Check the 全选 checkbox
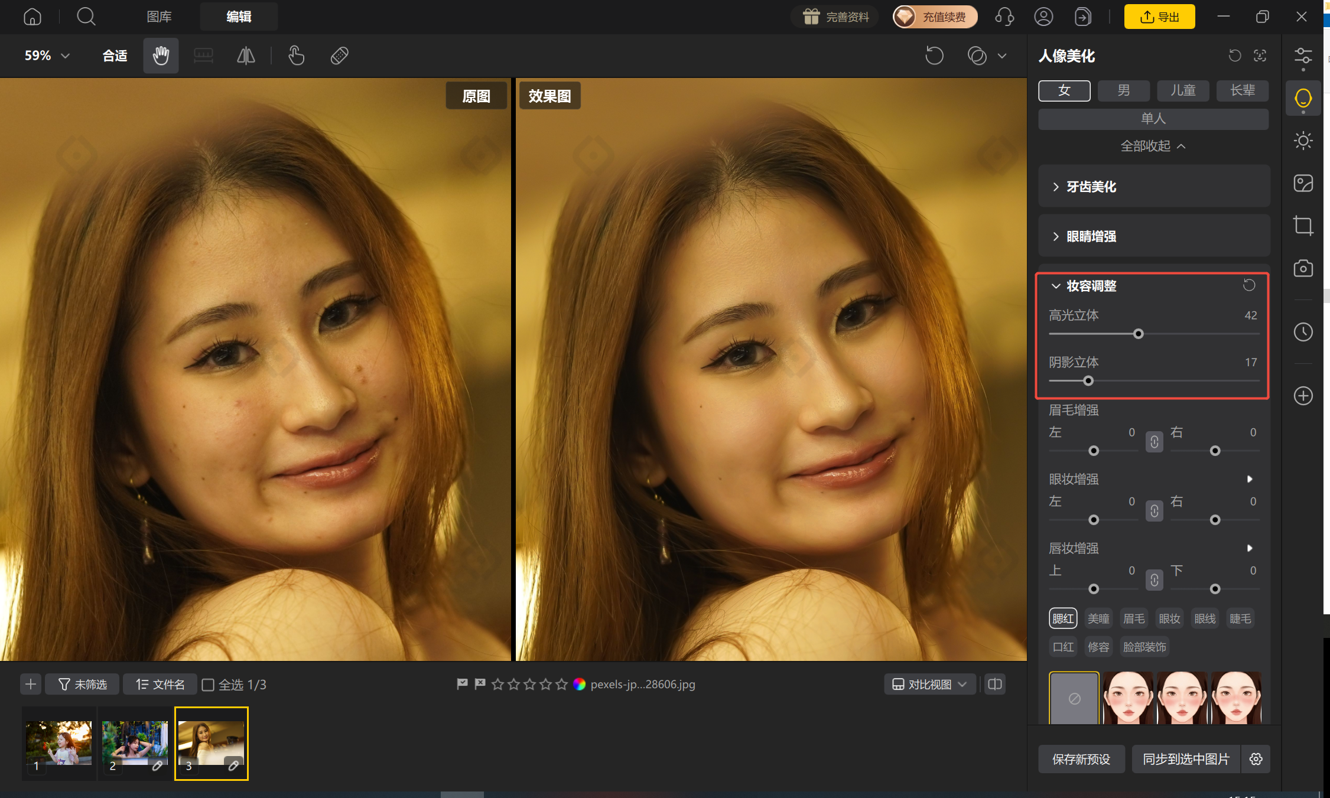The height and width of the screenshot is (798, 1330). click(208, 685)
